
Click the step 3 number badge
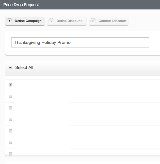93,21
